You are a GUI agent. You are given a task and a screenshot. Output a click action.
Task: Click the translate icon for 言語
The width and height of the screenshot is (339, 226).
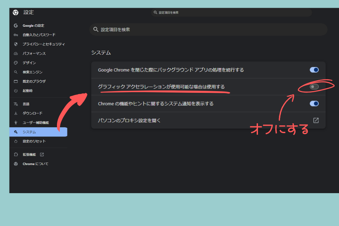click(16, 104)
